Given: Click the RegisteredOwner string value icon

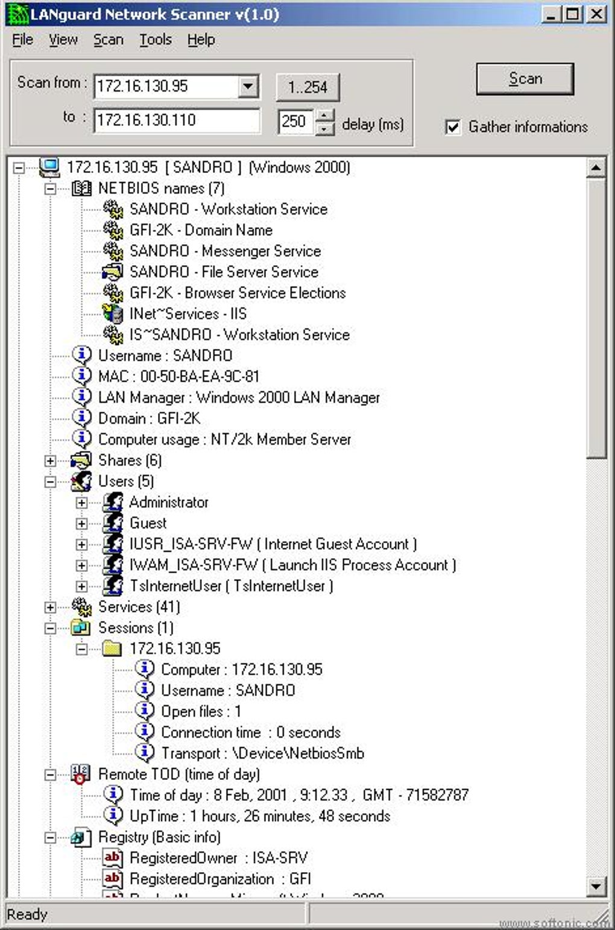Looking at the screenshot, I should [113, 858].
